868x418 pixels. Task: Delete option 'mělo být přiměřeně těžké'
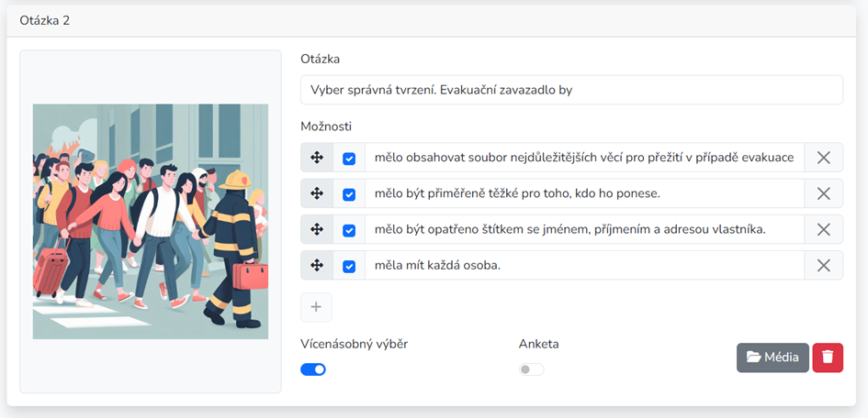824,193
